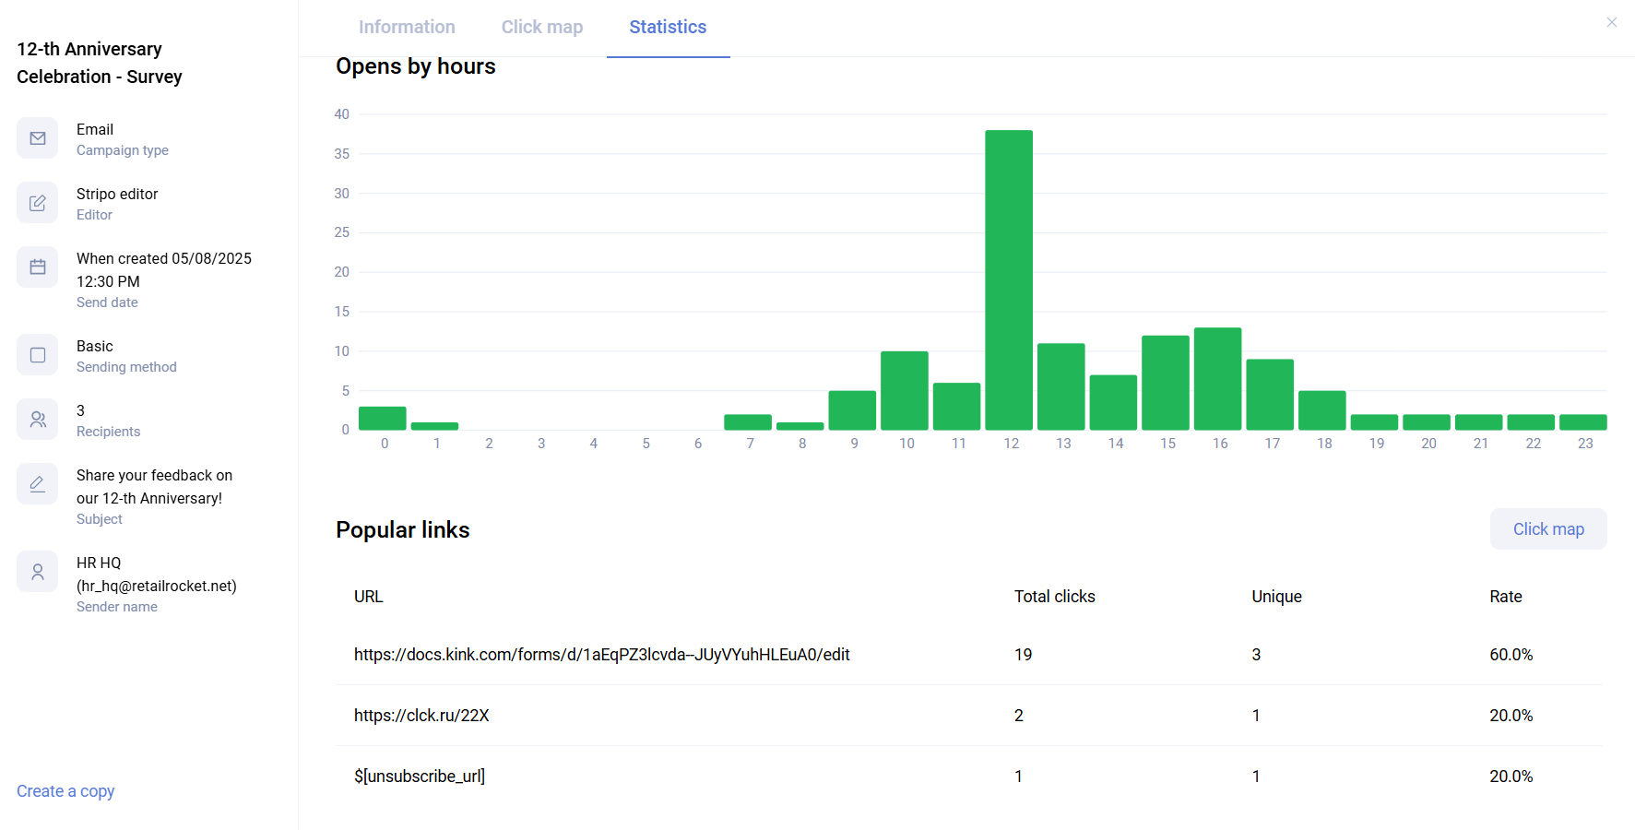Click the Create a copy link

[65, 791]
